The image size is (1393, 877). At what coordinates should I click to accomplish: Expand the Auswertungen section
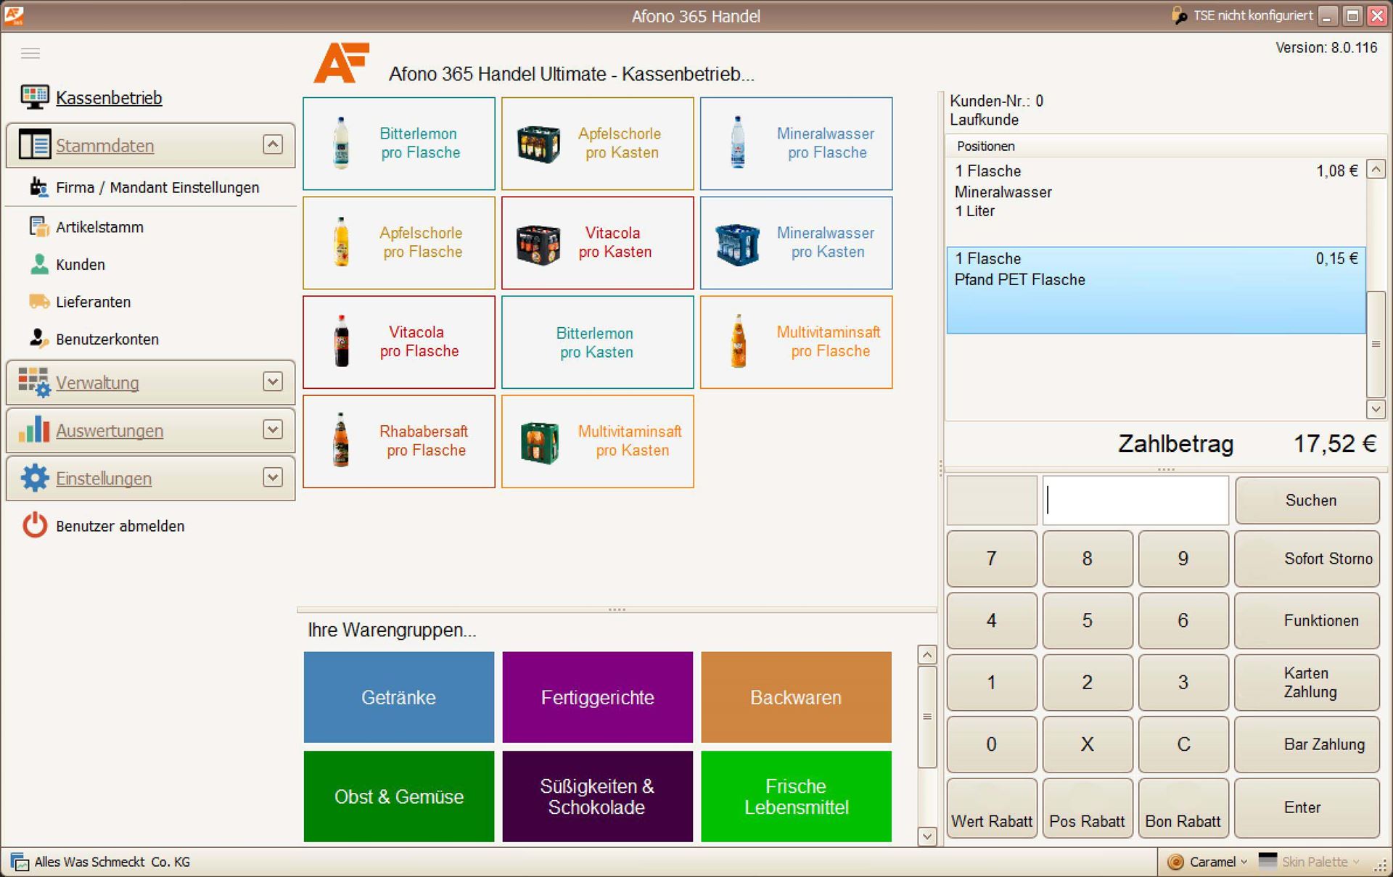272,429
